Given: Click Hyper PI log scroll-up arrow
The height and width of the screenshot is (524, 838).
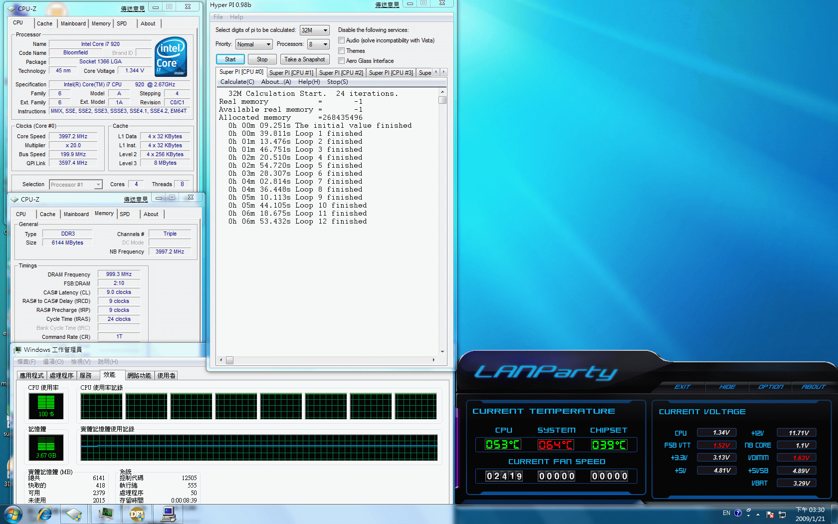Looking at the screenshot, I should tap(442, 92).
